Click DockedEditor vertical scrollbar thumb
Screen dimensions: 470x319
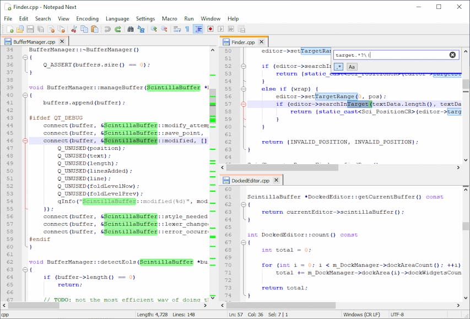point(466,226)
